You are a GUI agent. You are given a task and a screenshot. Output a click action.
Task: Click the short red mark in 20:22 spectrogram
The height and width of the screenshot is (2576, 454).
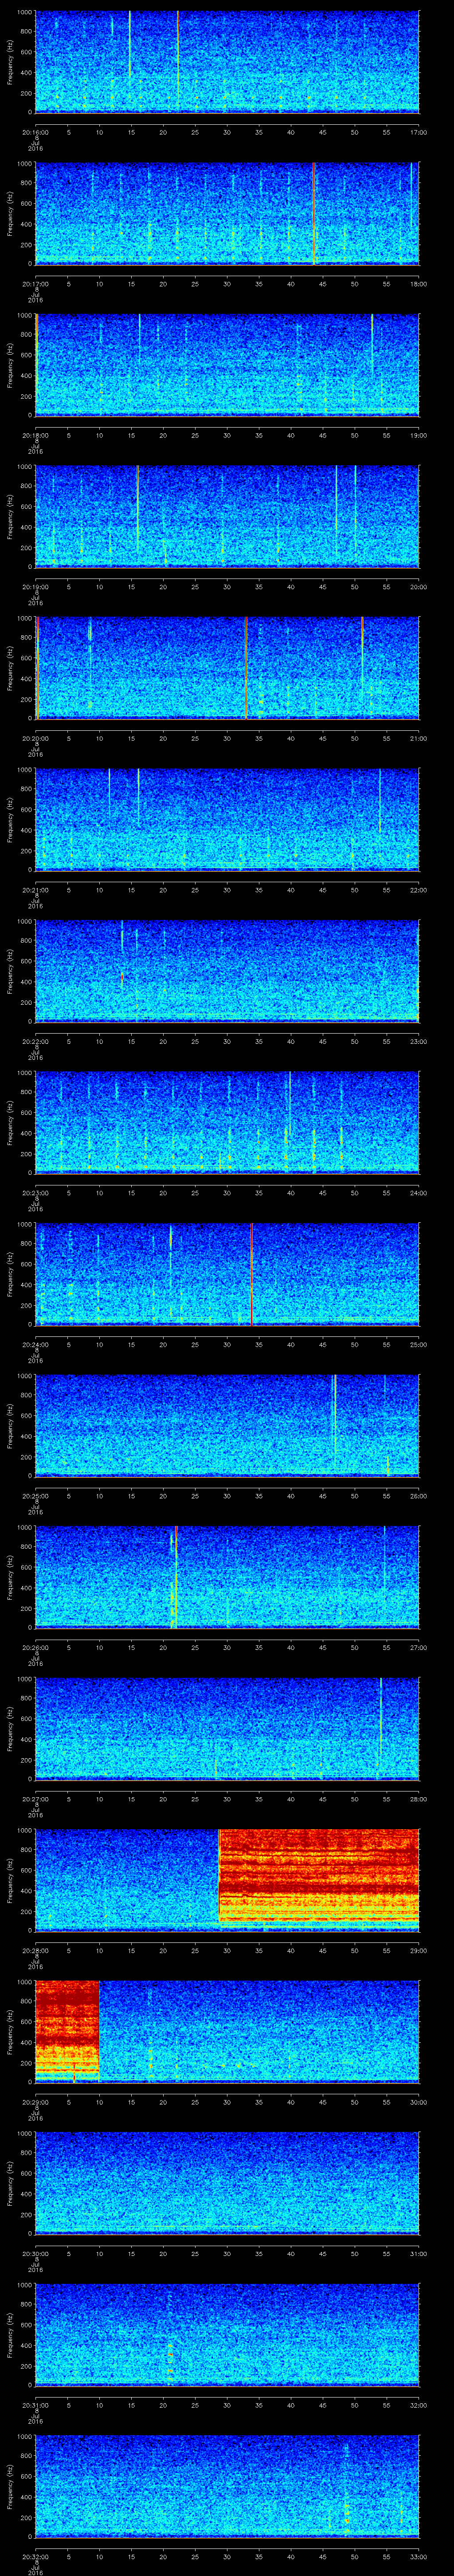(x=122, y=978)
